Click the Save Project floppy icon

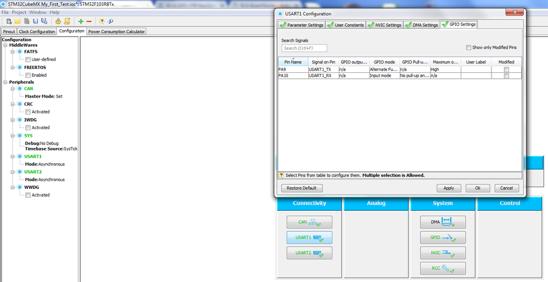(35, 21)
